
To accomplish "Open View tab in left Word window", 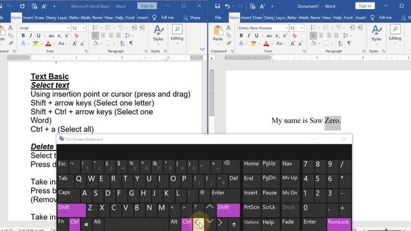I will (x=109, y=18).
